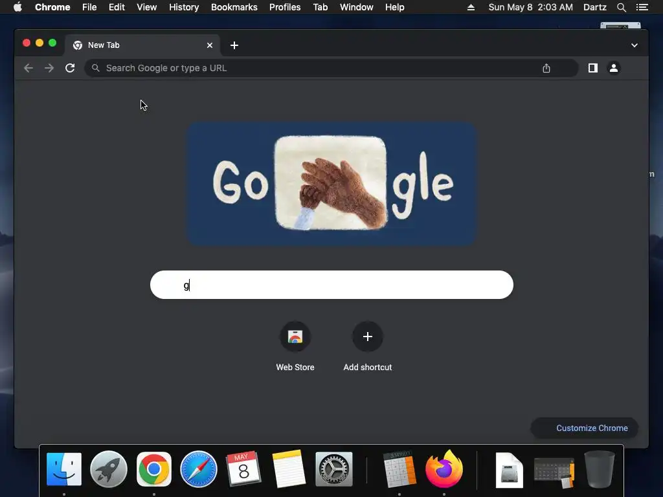Open the Google doodle image
663x497 pixels.
tap(332, 183)
